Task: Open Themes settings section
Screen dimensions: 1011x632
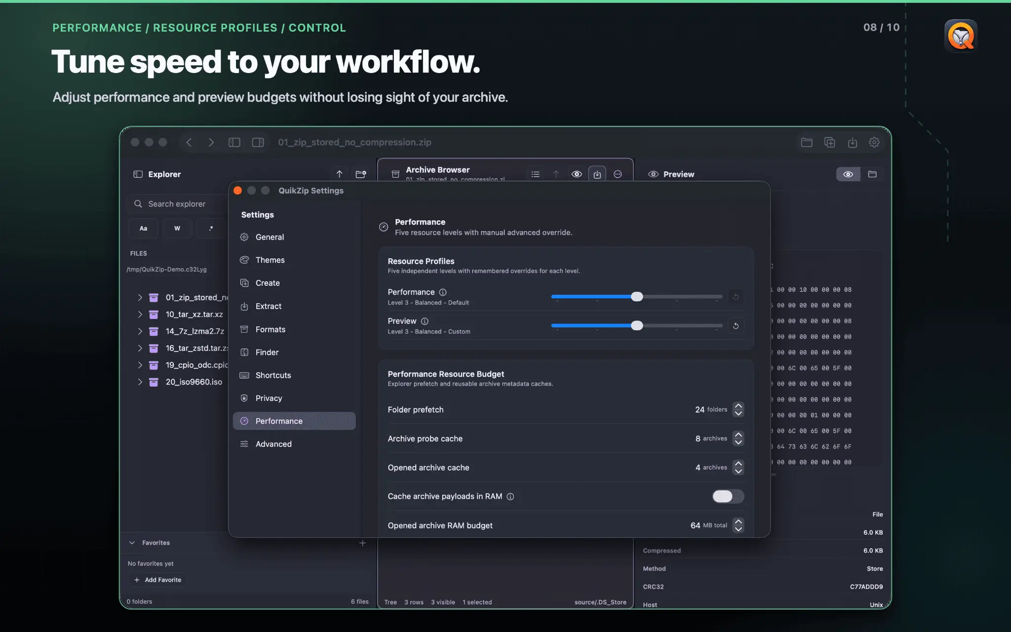Action: 294,260
